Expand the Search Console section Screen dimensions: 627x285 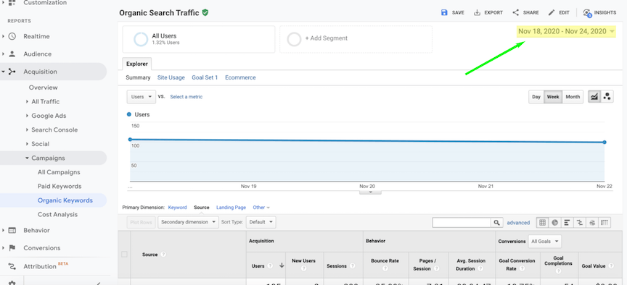(27, 130)
